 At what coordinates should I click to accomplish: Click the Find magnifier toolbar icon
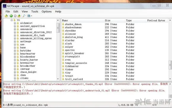[x=24, y=16]
